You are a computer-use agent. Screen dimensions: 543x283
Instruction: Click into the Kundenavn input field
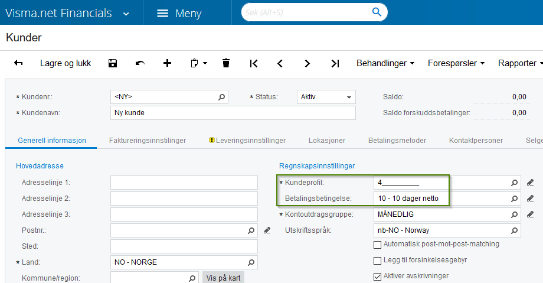[x=233, y=113]
